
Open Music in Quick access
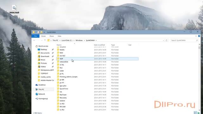(43, 60)
